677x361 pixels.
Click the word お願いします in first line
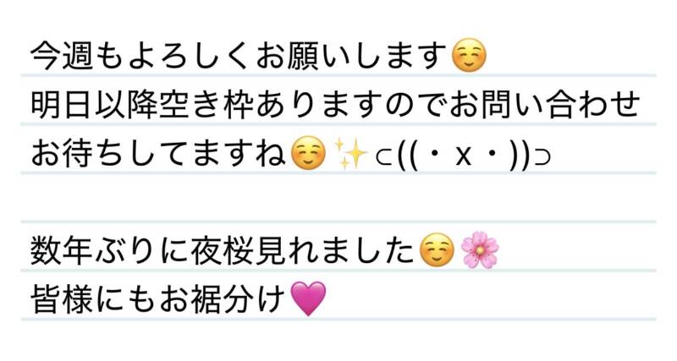pyautogui.click(x=351, y=56)
